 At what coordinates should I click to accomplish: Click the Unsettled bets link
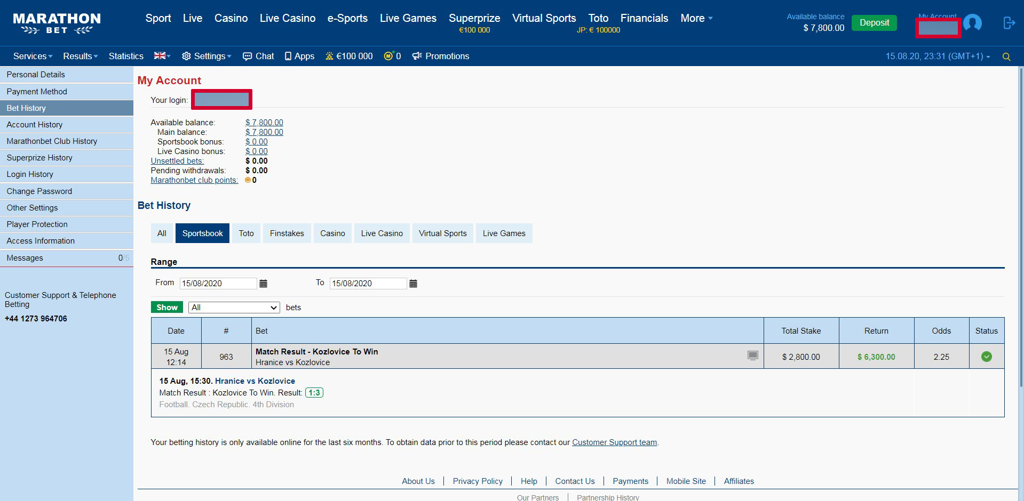click(x=177, y=161)
